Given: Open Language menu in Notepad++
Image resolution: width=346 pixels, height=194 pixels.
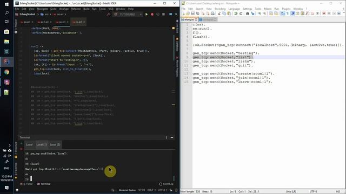Looking at the screenshot, I should coord(234,9).
